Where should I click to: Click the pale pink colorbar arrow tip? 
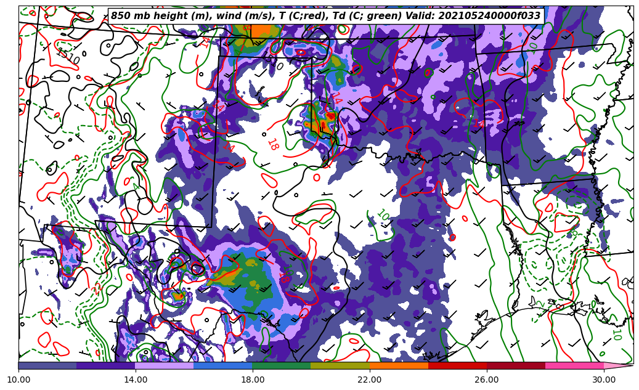(x=619, y=365)
